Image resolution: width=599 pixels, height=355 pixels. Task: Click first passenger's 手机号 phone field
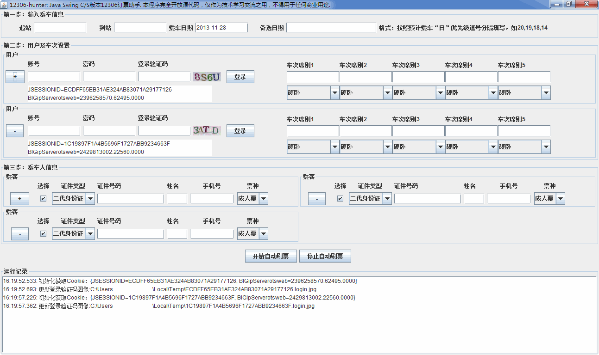[x=212, y=199]
